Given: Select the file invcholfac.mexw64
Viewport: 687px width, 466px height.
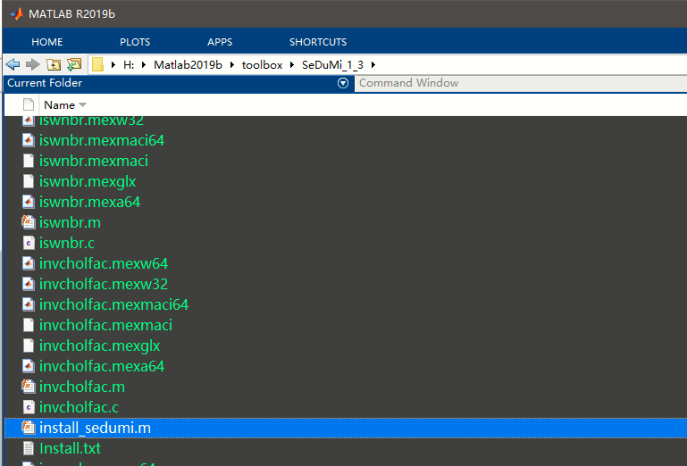Looking at the screenshot, I should tap(104, 263).
